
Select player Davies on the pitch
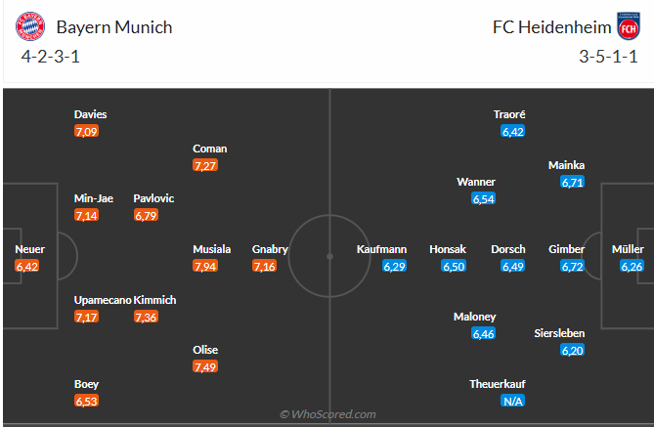tap(90, 114)
